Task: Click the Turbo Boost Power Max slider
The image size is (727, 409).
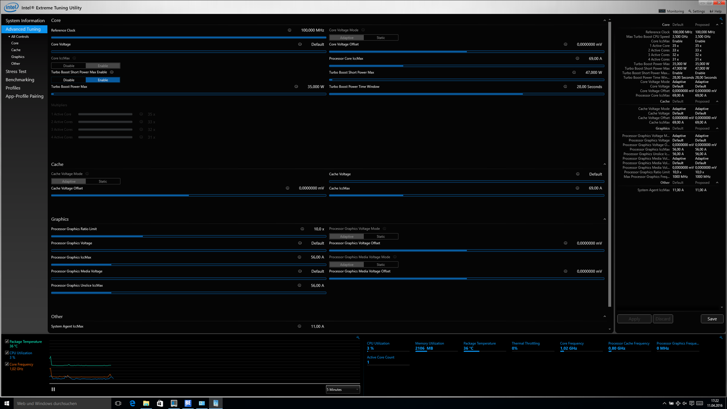Action: (188, 94)
